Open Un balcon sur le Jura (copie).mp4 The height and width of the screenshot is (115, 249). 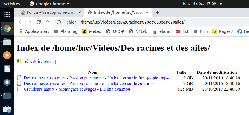pyautogui.click(x=96, y=78)
